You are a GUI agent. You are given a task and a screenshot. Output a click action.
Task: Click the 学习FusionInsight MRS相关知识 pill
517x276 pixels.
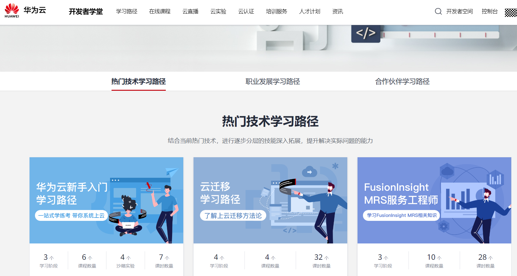(x=402, y=215)
